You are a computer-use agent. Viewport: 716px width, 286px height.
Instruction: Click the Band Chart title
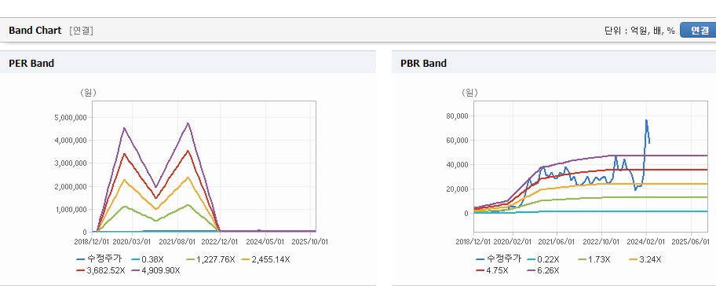coord(35,31)
